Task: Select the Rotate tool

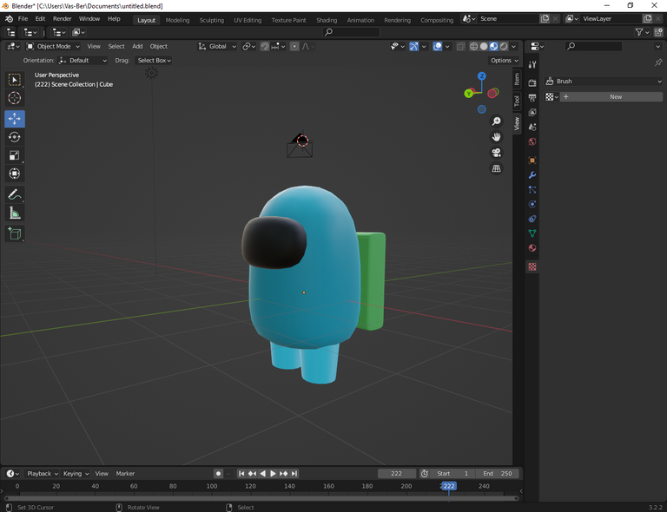Action: point(15,137)
